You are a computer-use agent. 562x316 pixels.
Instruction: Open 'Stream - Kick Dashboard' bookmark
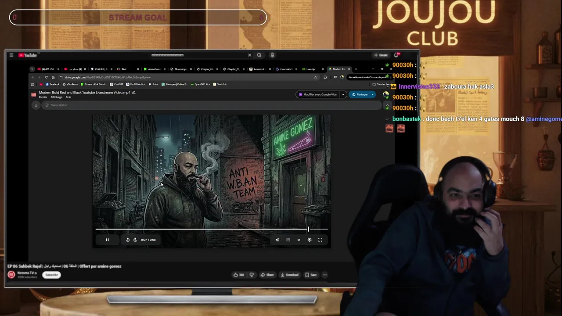[94, 84]
